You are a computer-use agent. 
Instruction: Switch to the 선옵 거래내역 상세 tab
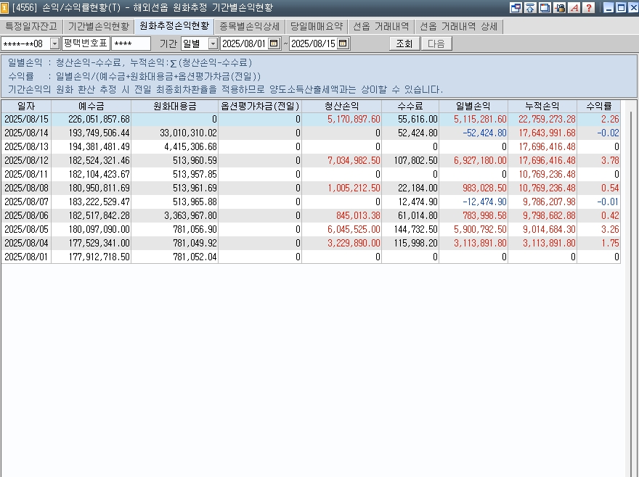(459, 27)
